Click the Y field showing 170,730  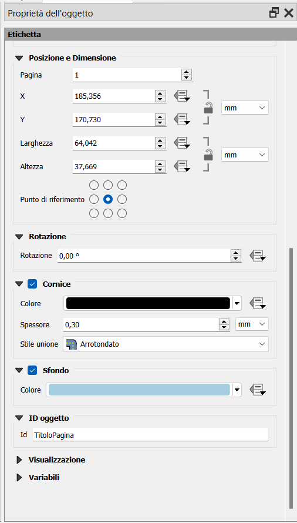pyautogui.click(x=114, y=119)
